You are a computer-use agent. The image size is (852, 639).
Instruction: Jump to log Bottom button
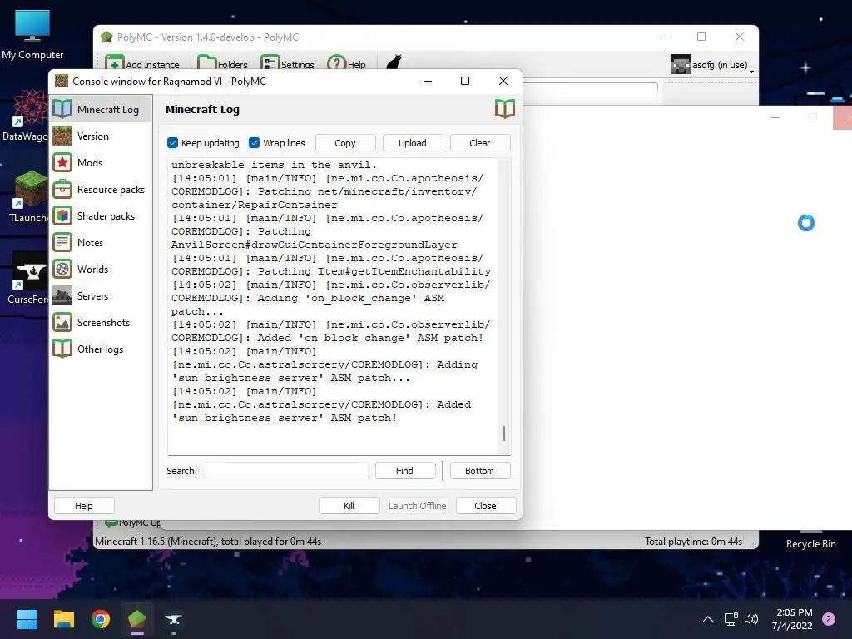click(479, 471)
